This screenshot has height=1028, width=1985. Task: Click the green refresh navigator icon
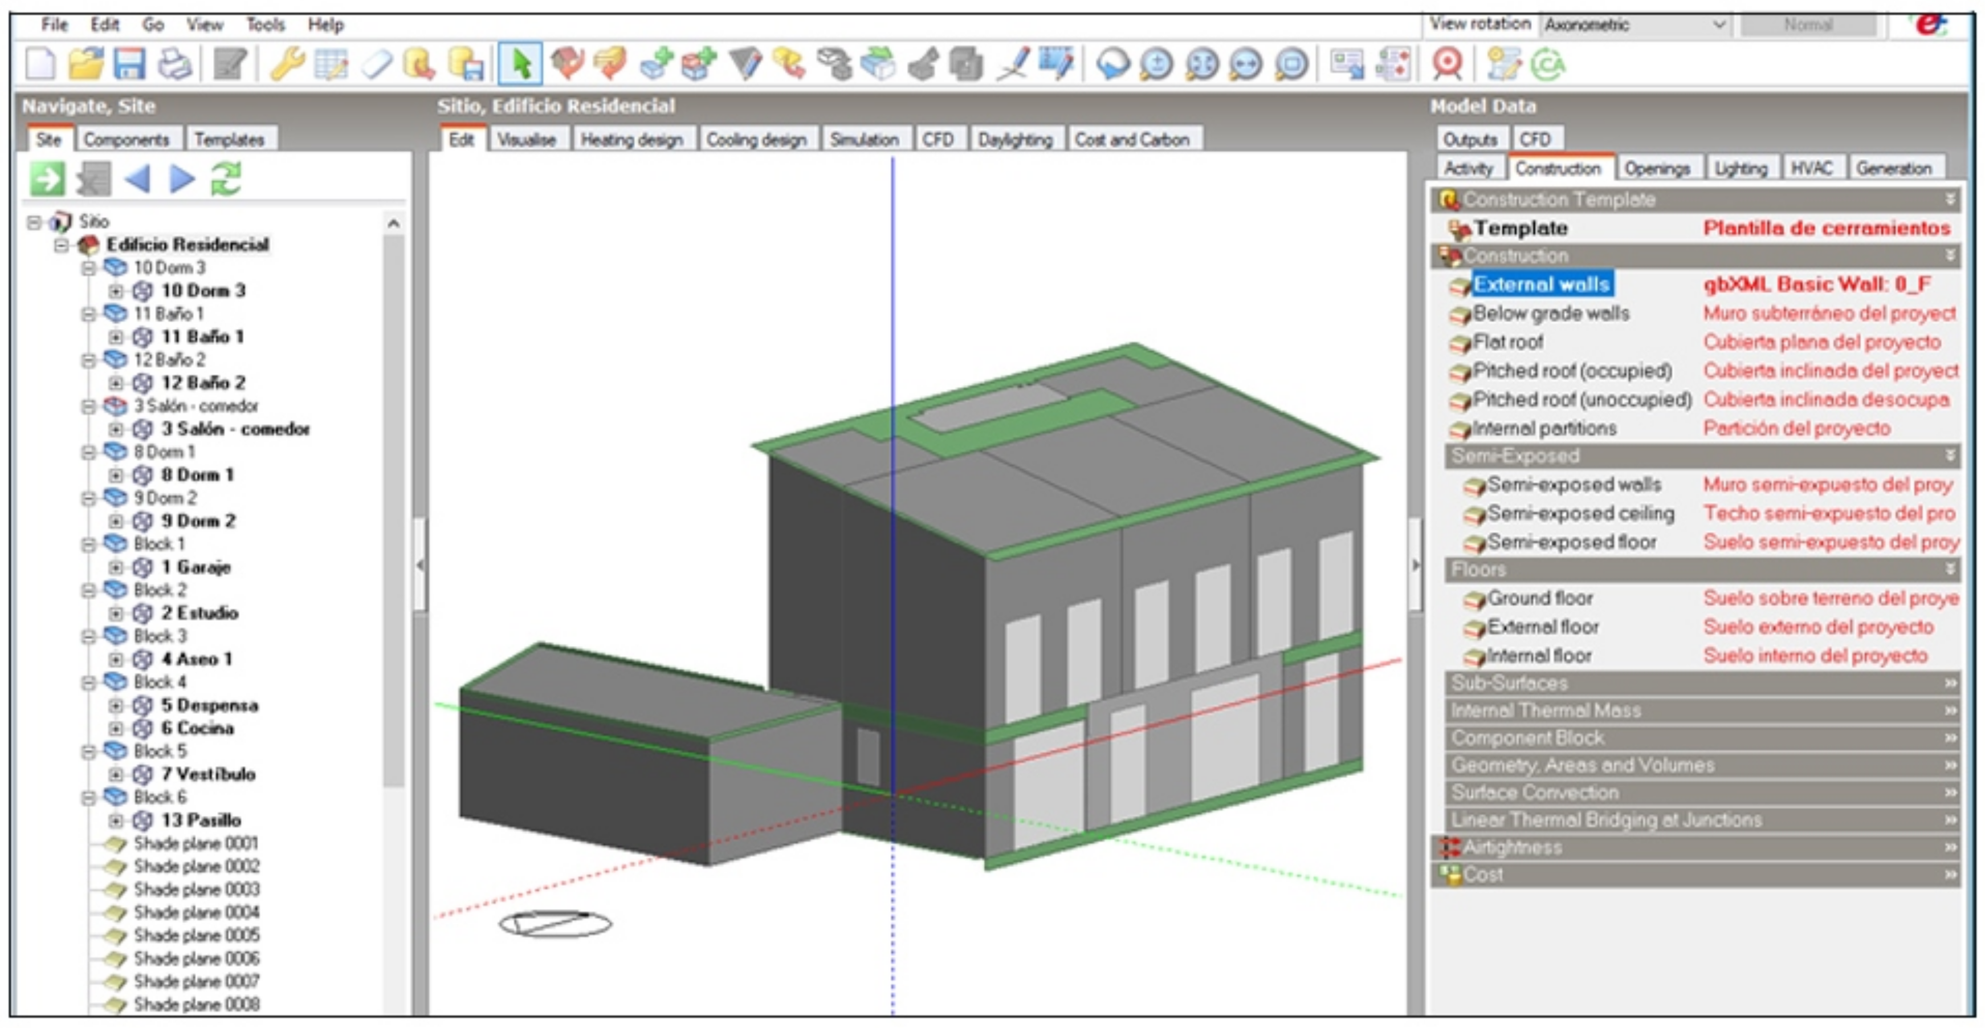(x=227, y=179)
